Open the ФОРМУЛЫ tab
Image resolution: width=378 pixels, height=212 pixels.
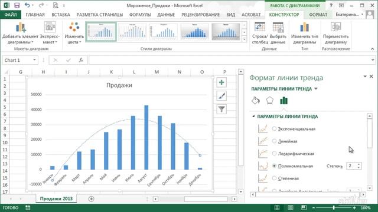(x=140, y=15)
